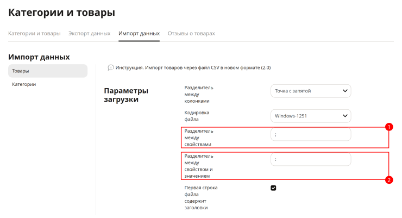Switch to the 'Экспорт данных' tab
402x218 pixels.
(x=89, y=33)
